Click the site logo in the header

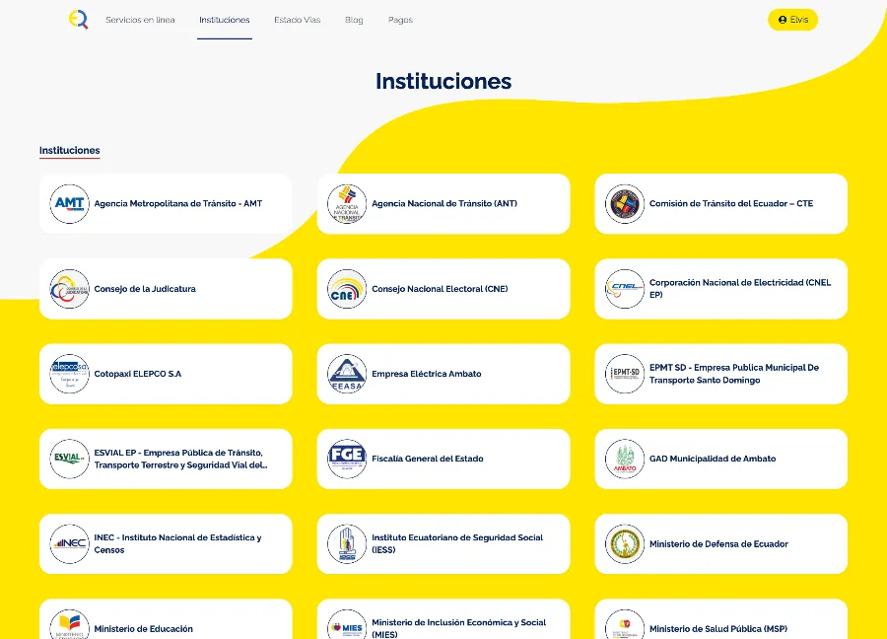(x=79, y=20)
